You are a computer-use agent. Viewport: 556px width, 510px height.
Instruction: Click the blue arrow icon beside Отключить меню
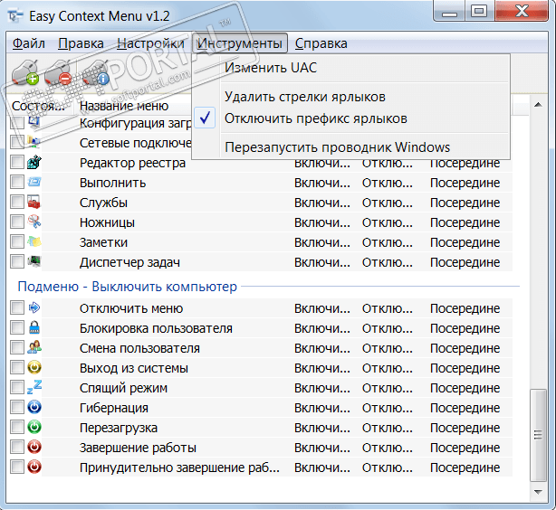pyautogui.click(x=34, y=307)
